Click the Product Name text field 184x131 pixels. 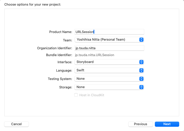point(109,32)
